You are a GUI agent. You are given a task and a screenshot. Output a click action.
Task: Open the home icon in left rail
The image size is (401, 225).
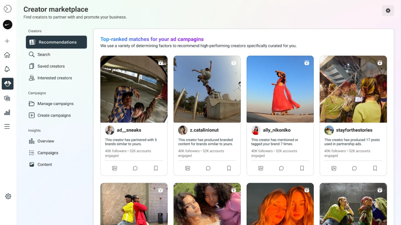coord(7,55)
